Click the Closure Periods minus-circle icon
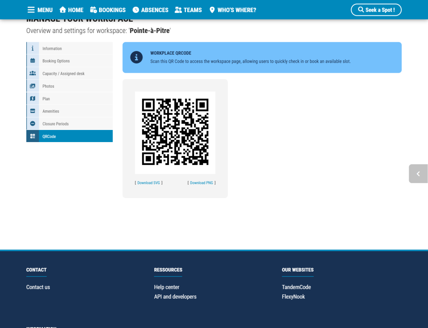This screenshot has width=428, height=328. 33,124
